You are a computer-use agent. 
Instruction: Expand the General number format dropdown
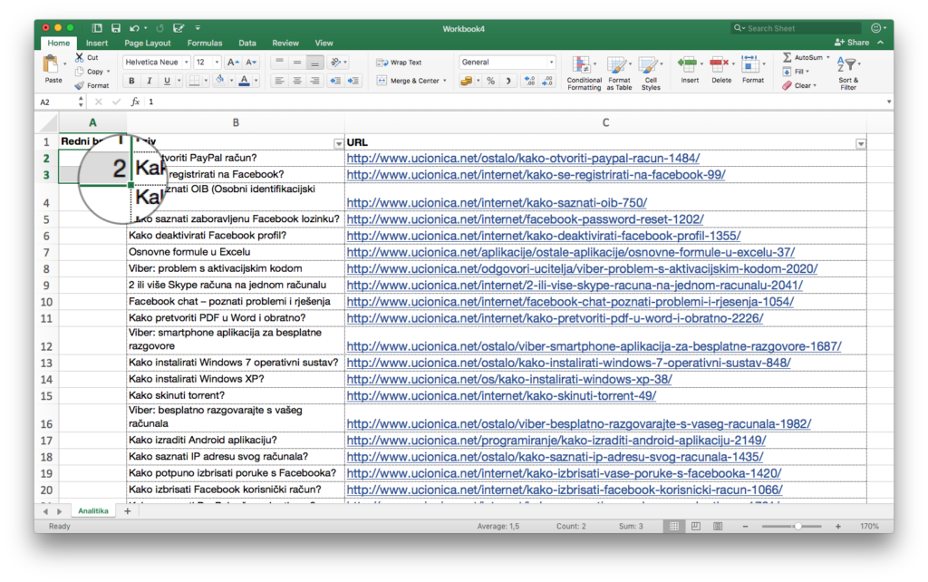(x=551, y=63)
